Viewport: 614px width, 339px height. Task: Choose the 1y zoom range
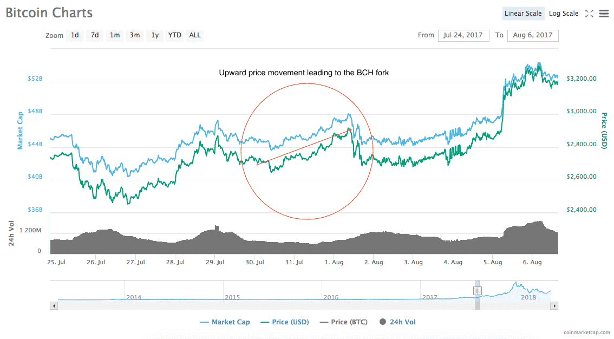(155, 35)
